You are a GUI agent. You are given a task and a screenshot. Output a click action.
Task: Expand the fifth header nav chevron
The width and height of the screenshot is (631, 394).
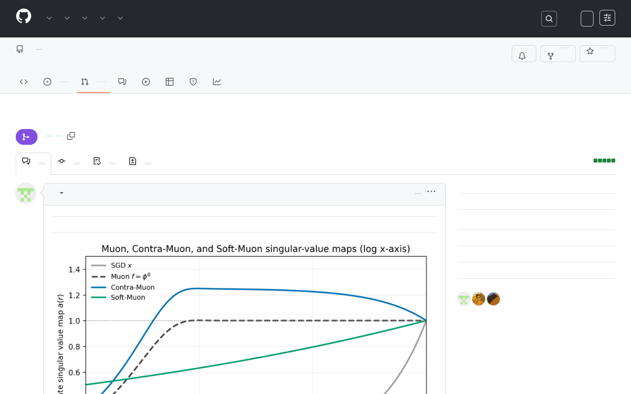(120, 18)
